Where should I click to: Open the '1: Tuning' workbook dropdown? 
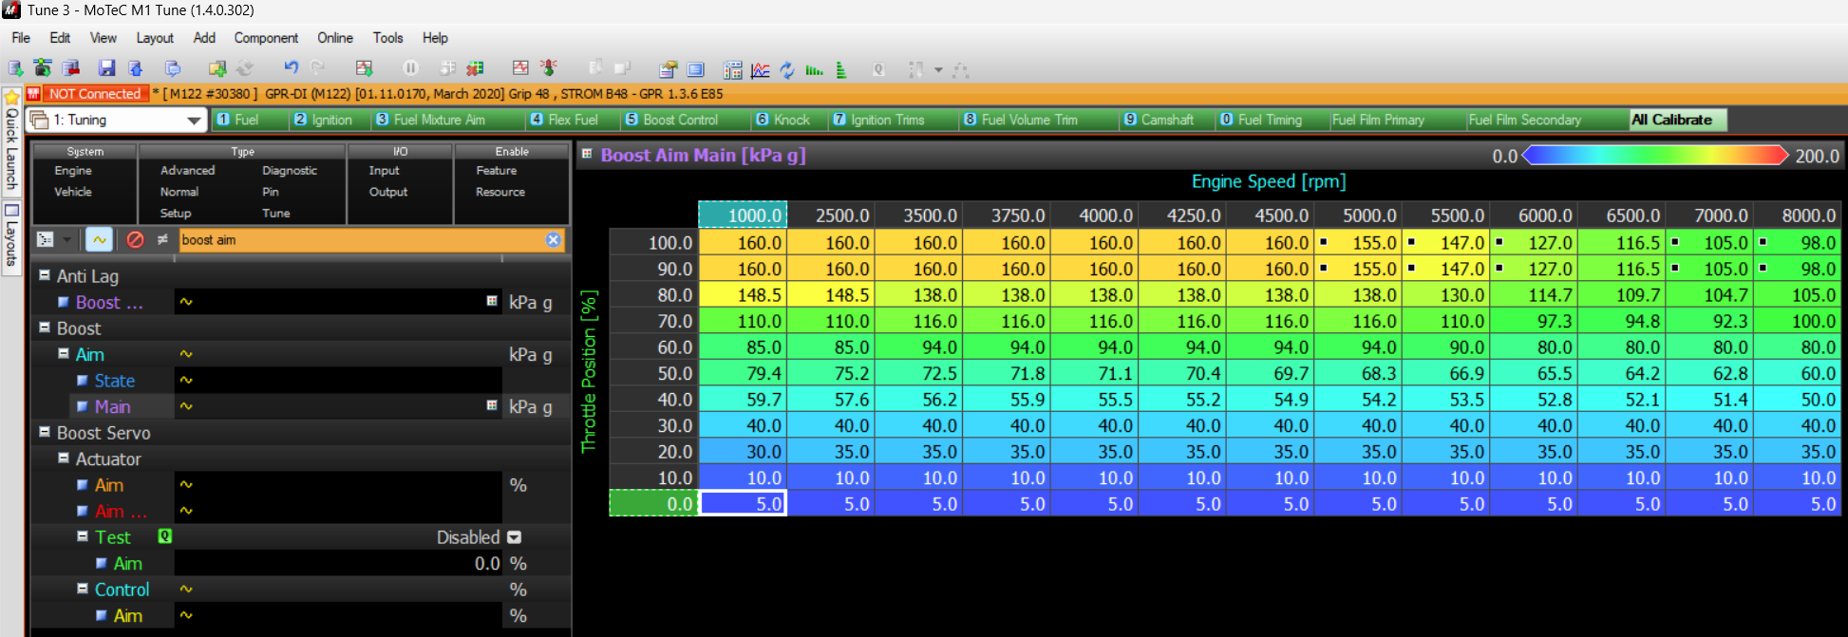[194, 121]
